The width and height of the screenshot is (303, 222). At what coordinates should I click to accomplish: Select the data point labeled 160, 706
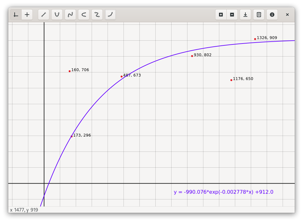(70, 71)
